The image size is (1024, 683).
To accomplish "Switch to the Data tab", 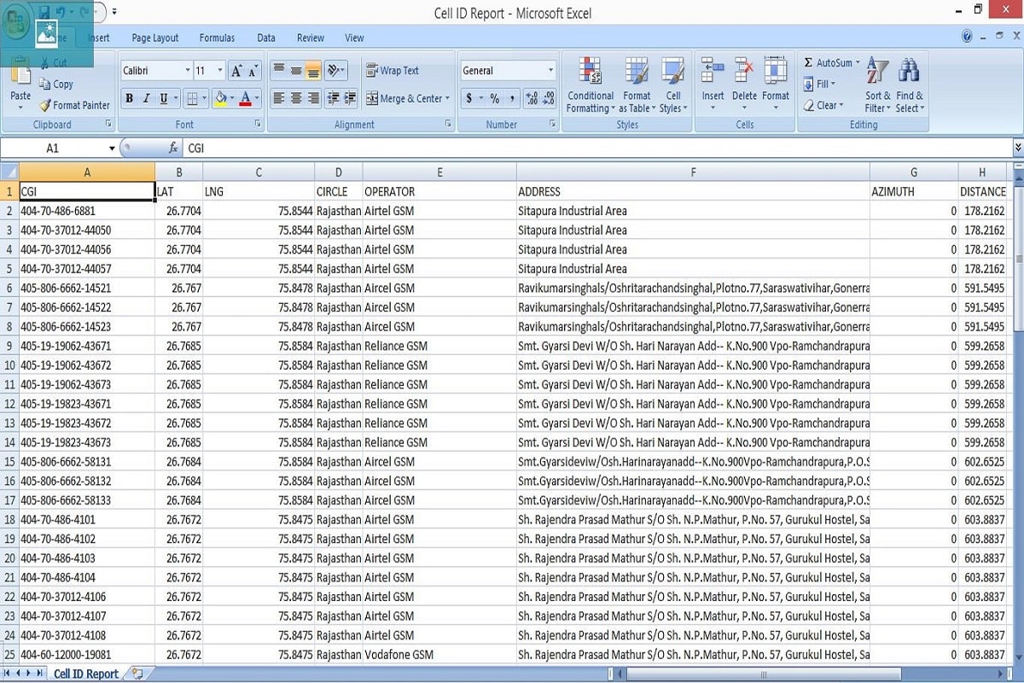I will pos(266,38).
